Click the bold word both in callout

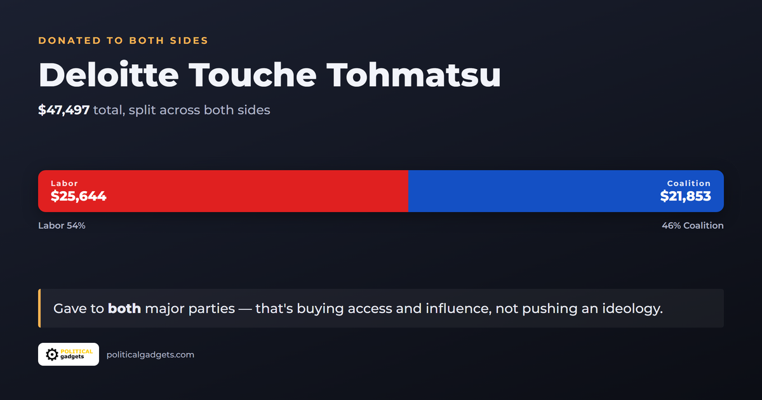point(124,309)
